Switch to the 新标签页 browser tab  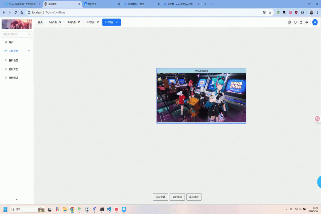[x=102, y=4]
